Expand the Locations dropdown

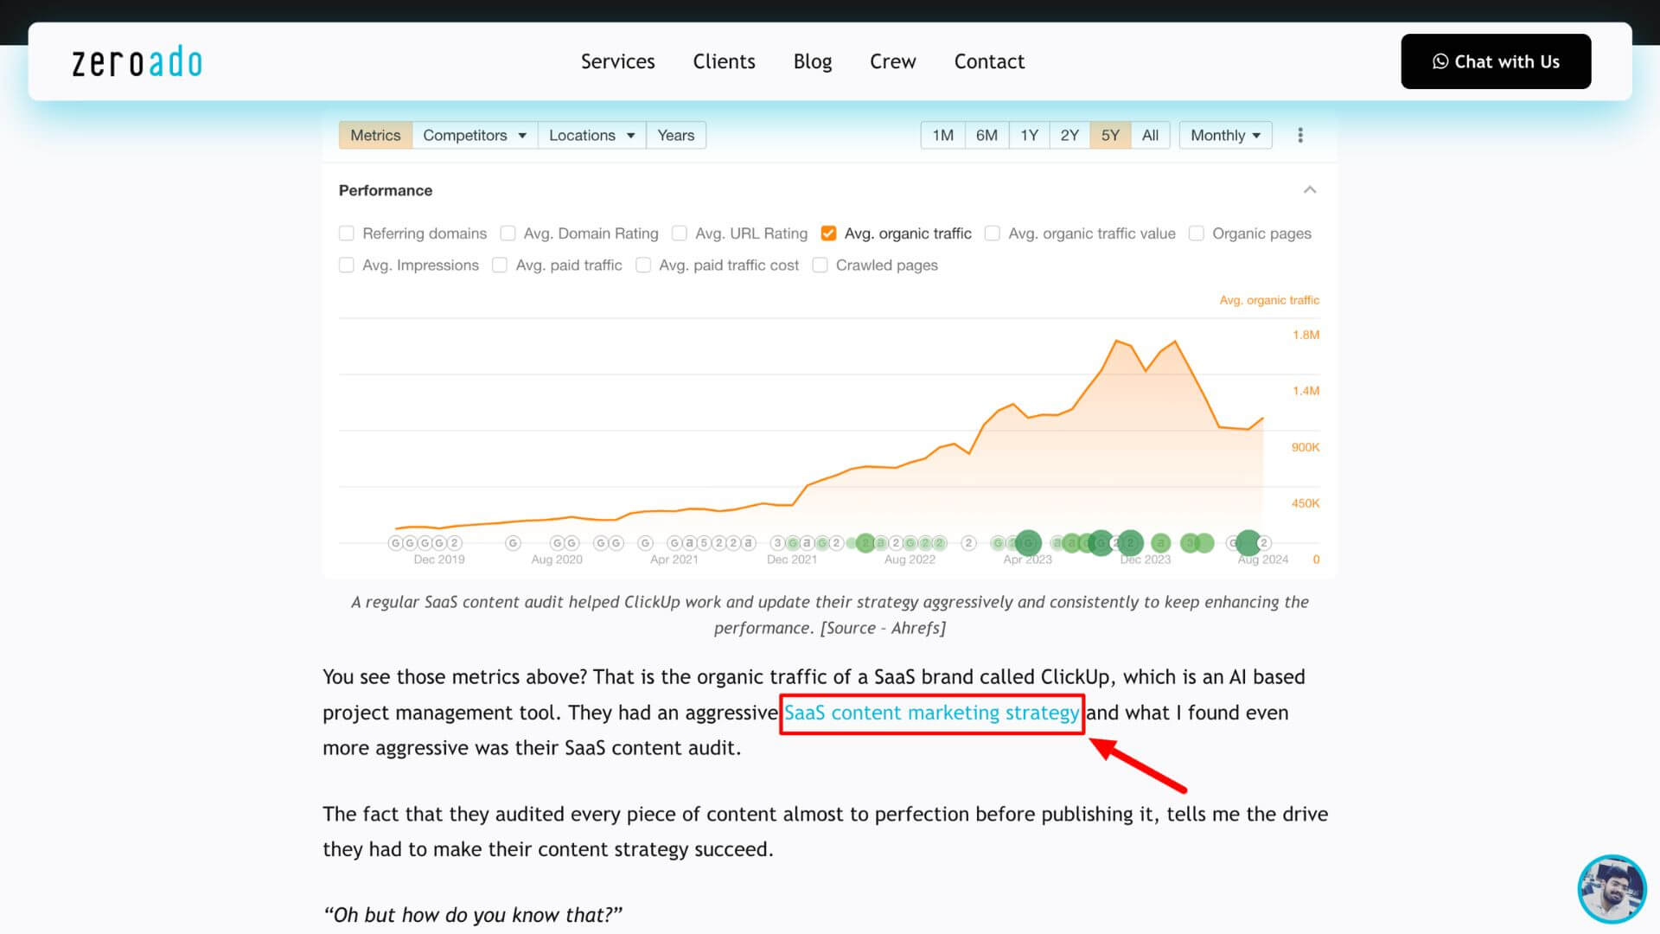pos(591,135)
